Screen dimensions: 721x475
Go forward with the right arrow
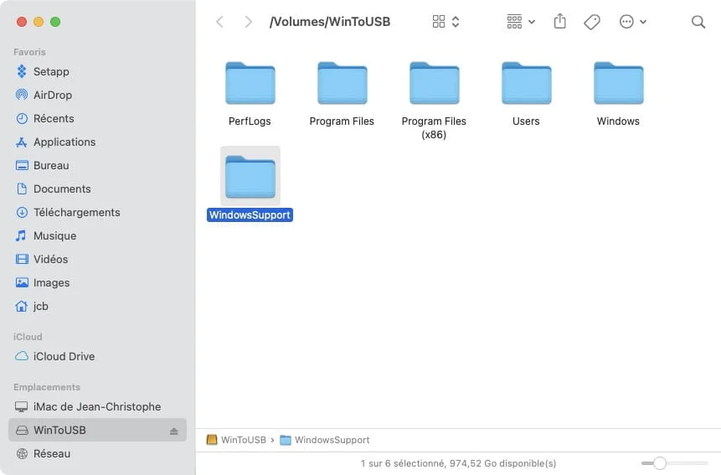point(249,22)
